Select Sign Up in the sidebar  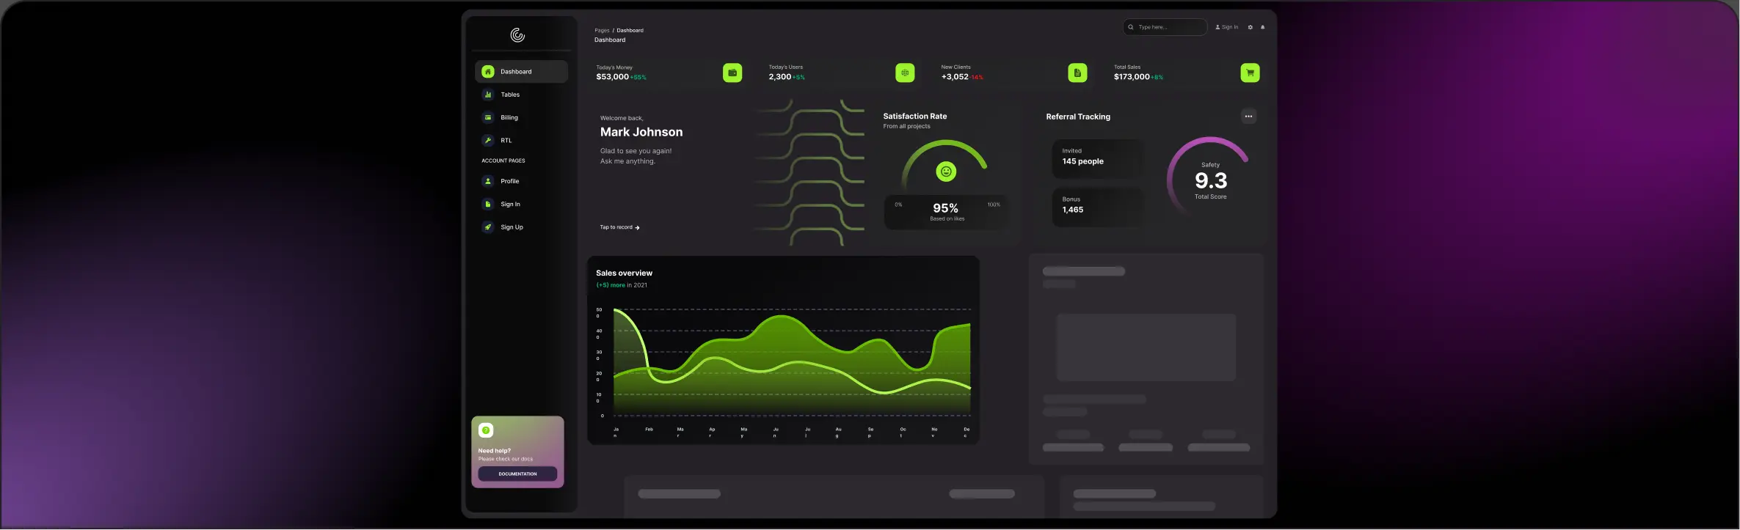[x=512, y=227]
